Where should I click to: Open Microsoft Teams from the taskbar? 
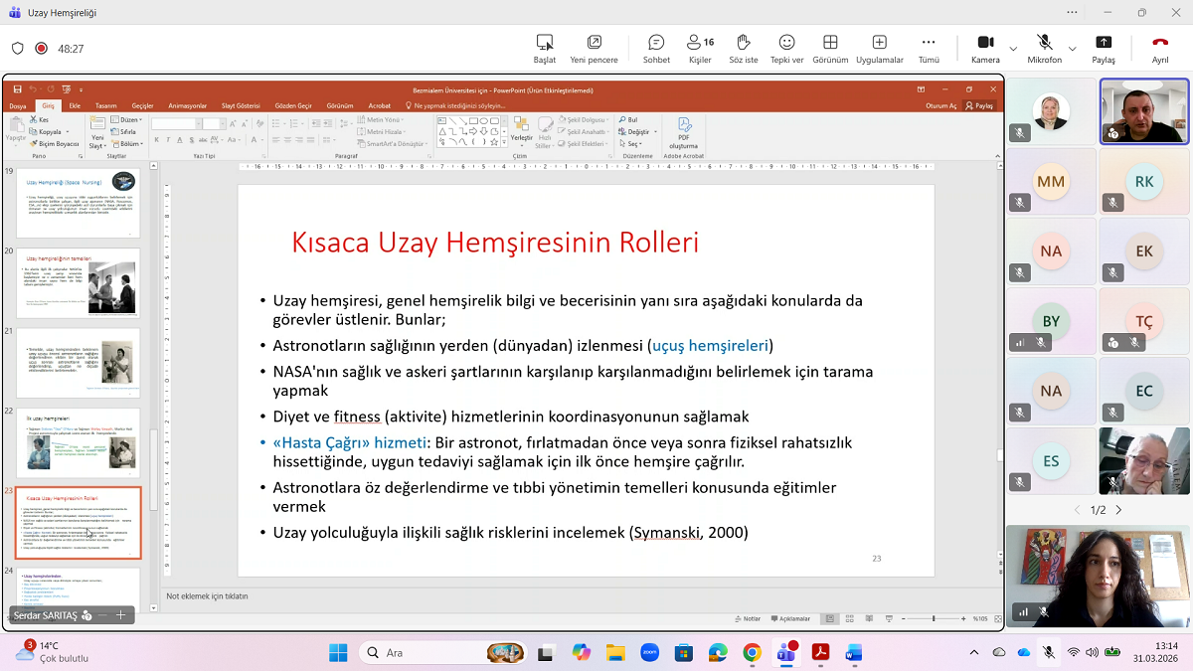coord(786,652)
